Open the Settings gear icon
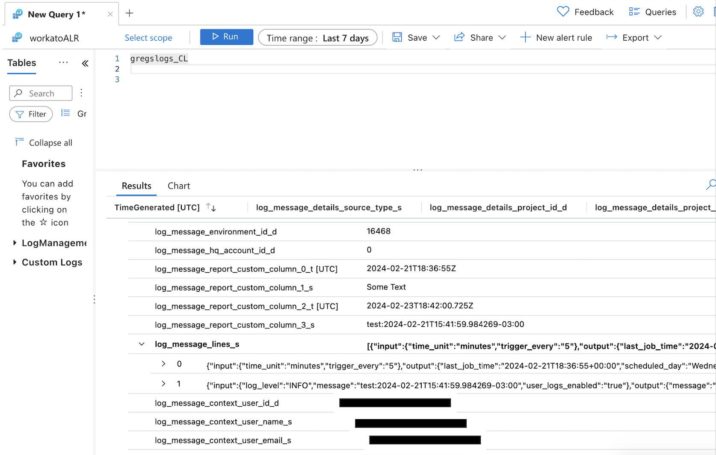 (698, 12)
